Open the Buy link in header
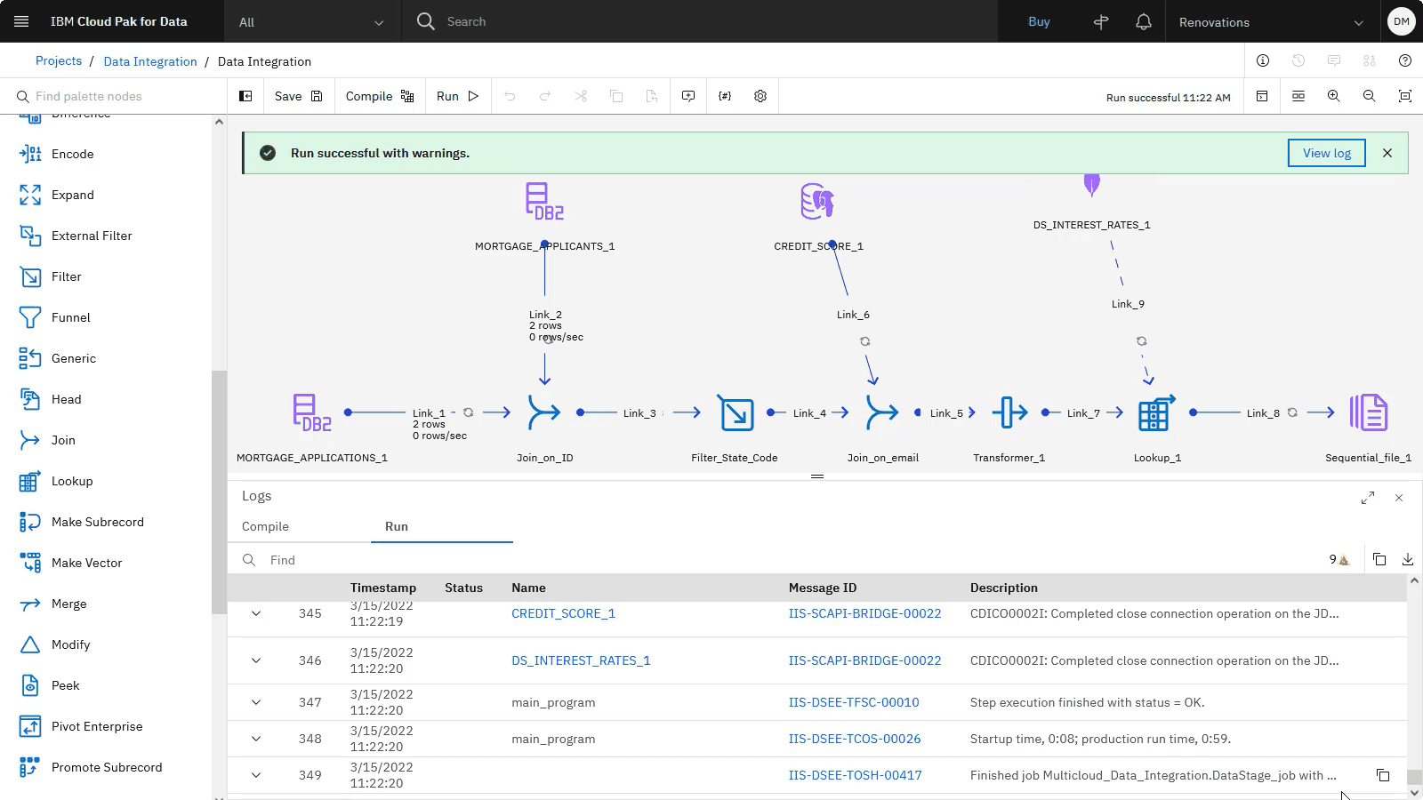Image resolution: width=1423 pixels, height=800 pixels. [x=1039, y=22]
